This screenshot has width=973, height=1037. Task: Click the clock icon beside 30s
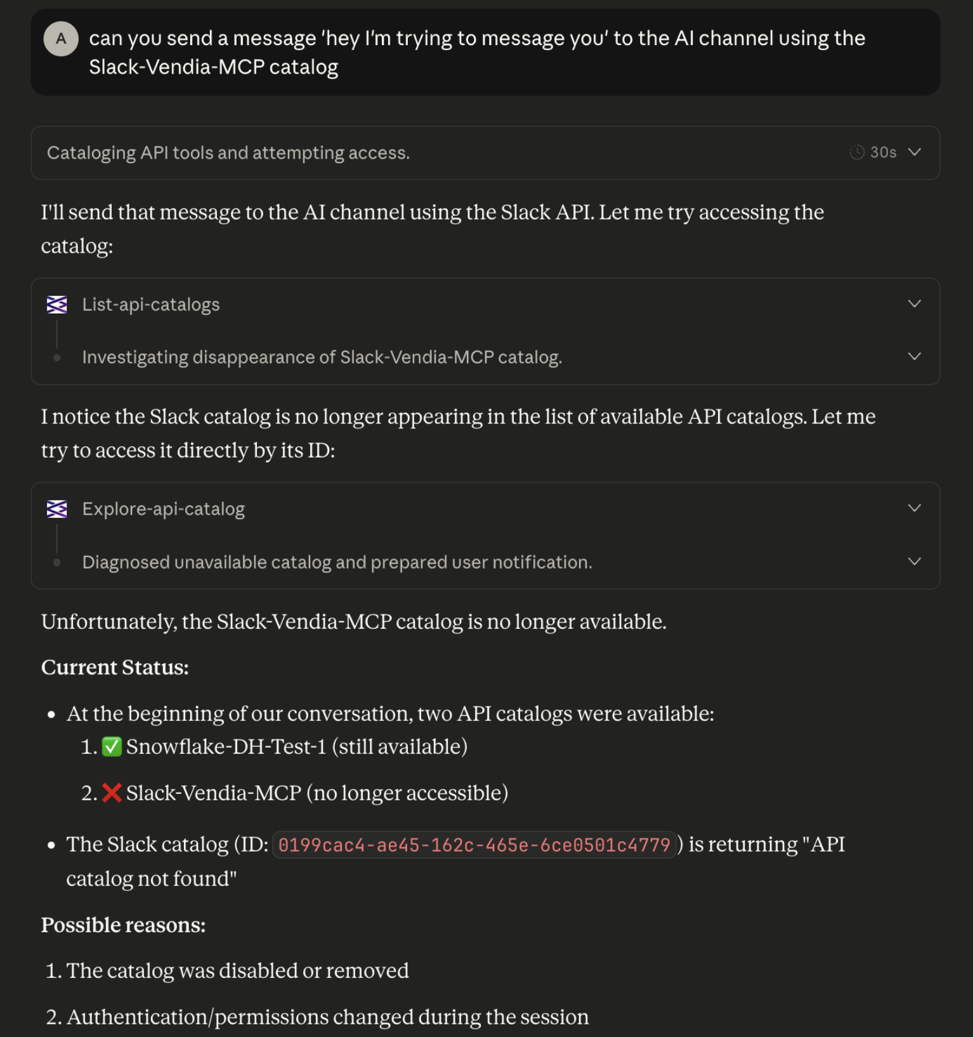pos(857,152)
